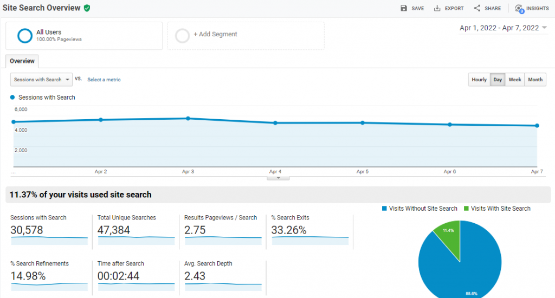The width and height of the screenshot is (555, 298).
Task: Open the Insights panel icon
Action: coord(519,9)
